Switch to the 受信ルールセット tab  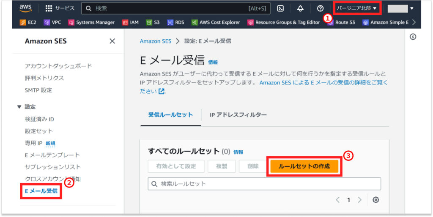pyautogui.click(x=171, y=115)
